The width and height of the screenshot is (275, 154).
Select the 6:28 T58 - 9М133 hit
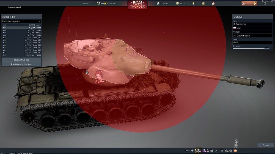pyautogui.click(x=21, y=35)
